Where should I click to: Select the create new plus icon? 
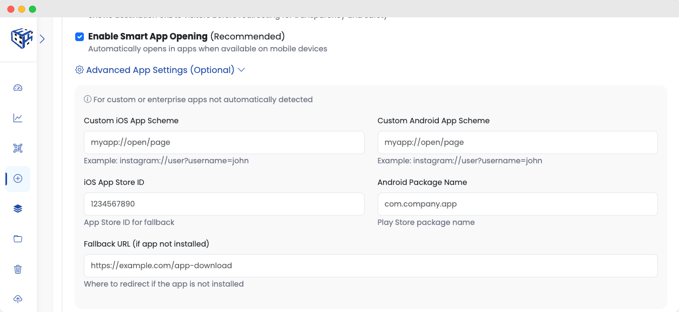pos(18,178)
